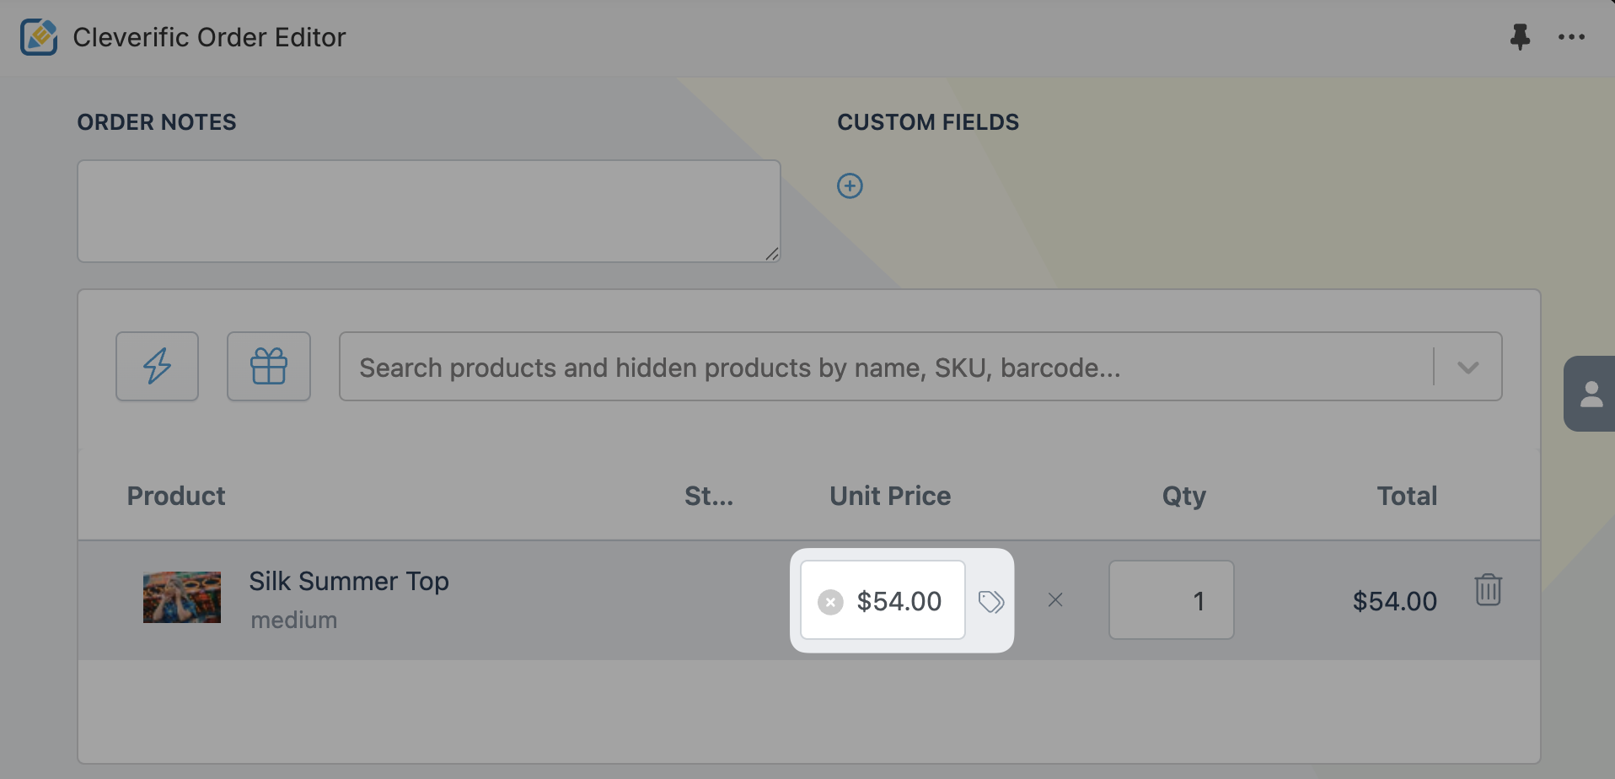Click the quantity field showing 1
Screen dimensions: 1615x779
1172,600
